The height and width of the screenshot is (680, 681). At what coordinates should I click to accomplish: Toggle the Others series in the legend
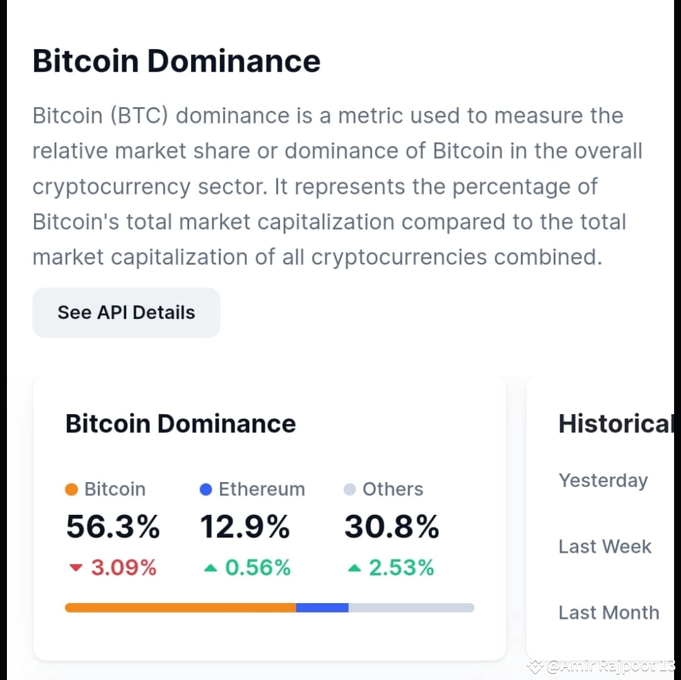383,489
